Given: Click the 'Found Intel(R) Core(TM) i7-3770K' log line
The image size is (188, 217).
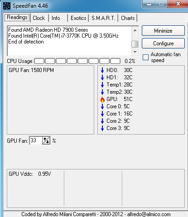Looking at the screenshot, I should (63, 36).
